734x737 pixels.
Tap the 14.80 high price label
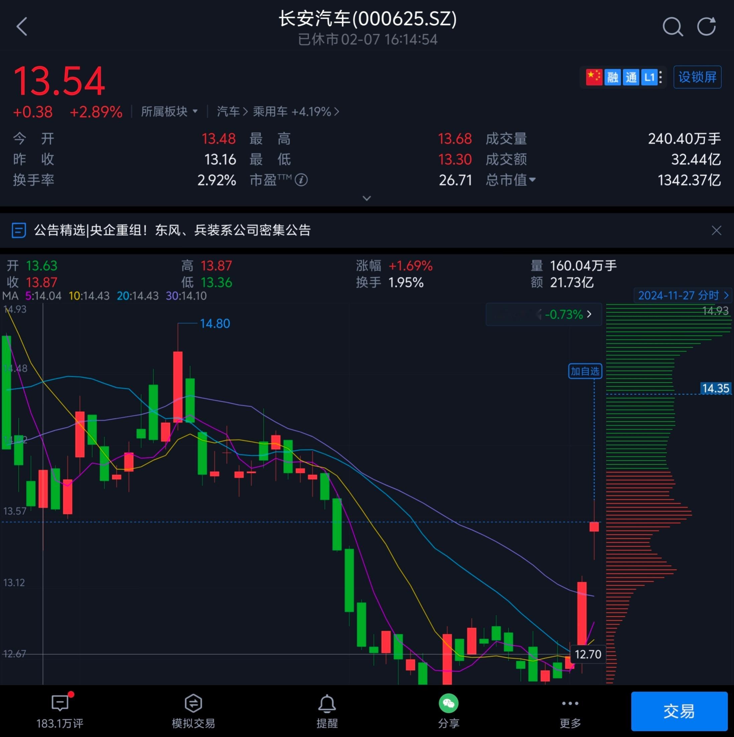215,323
